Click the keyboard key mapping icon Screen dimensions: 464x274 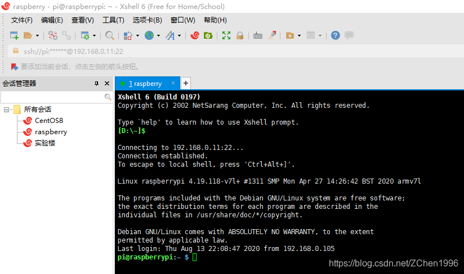(258, 36)
